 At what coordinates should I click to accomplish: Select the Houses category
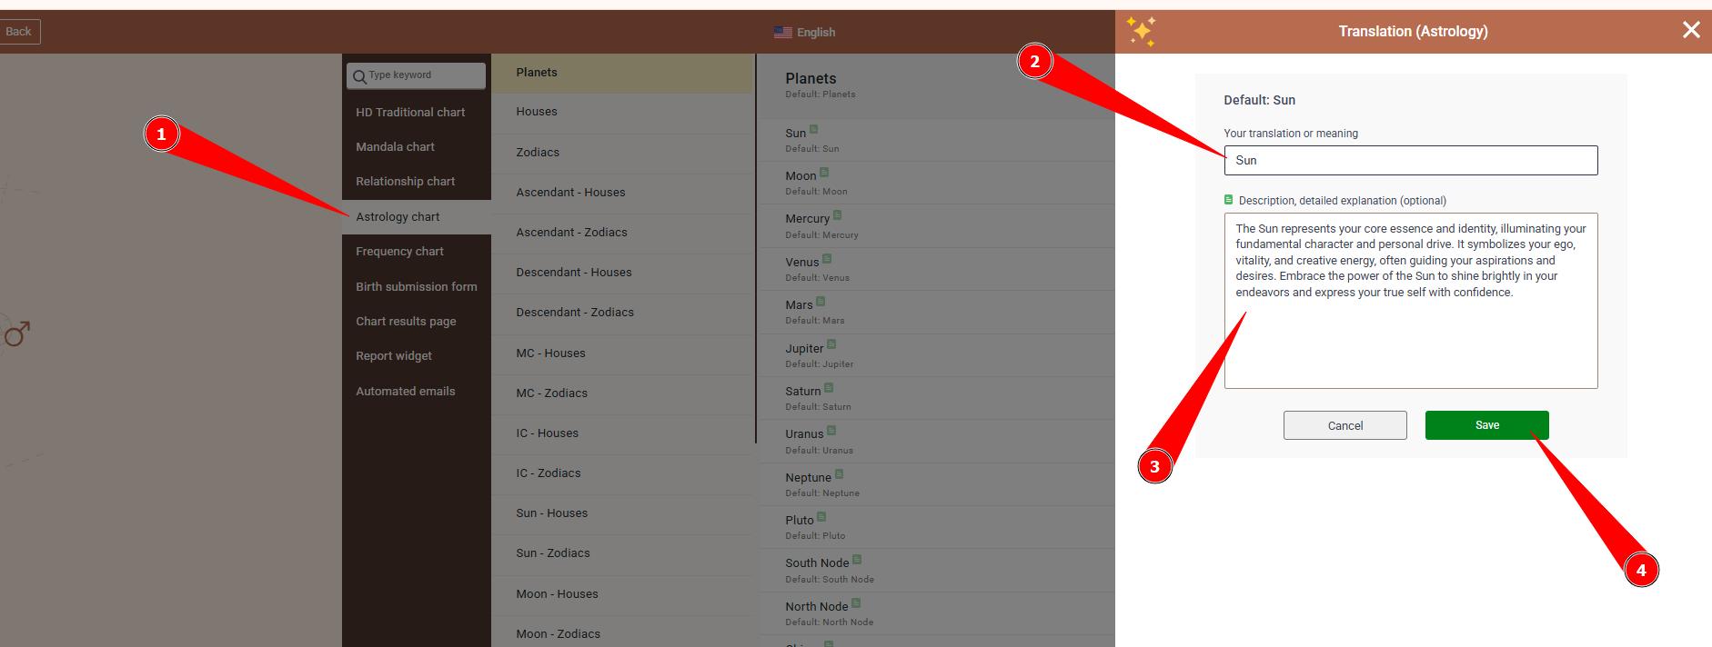coord(537,112)
